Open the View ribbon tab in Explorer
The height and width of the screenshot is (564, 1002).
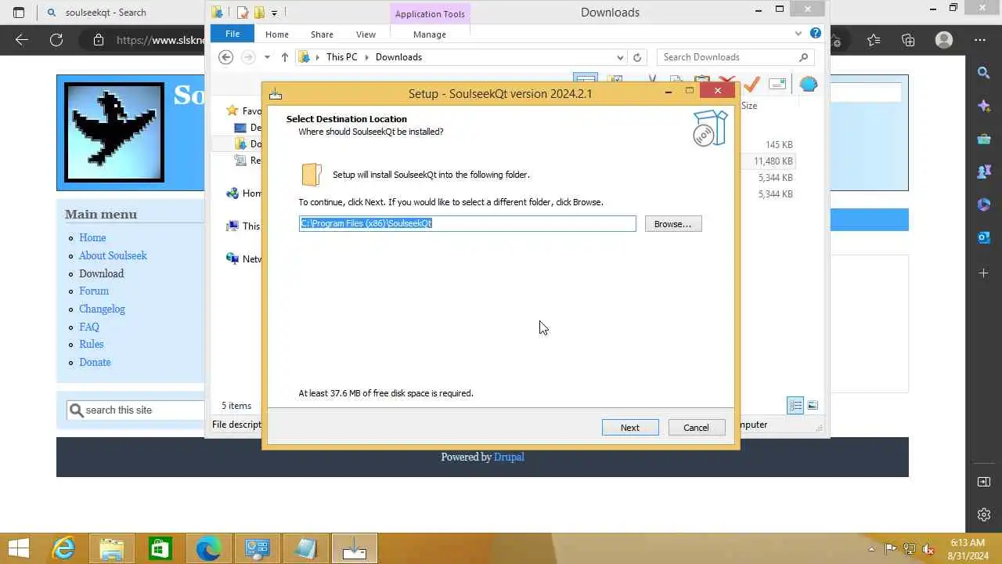[366, 34]
